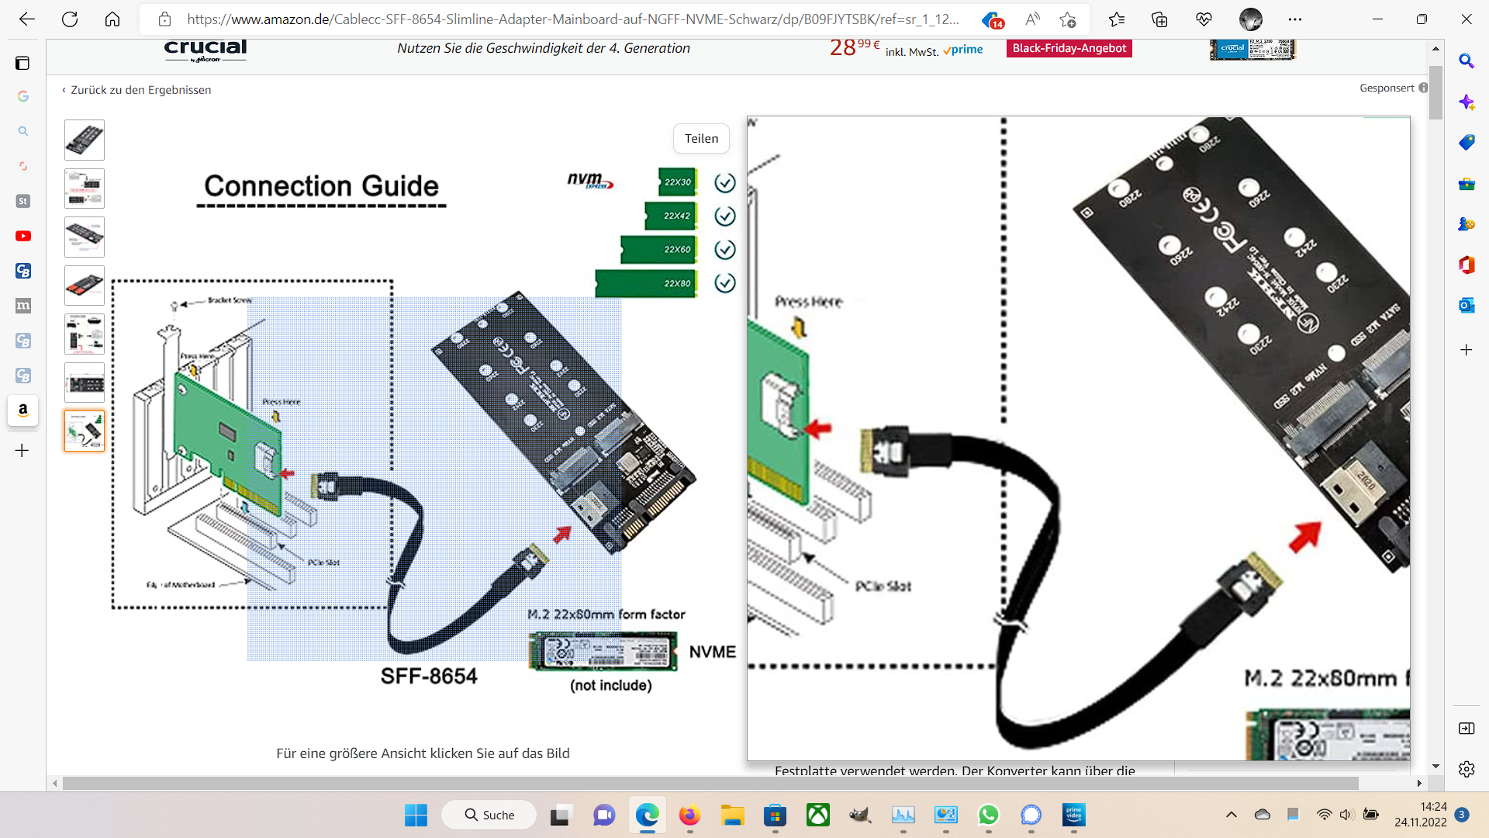The height and width of the screenshot is (838, 1489).
Task: Open WhatsApp from the taskbar
Action: pos(988,815)
